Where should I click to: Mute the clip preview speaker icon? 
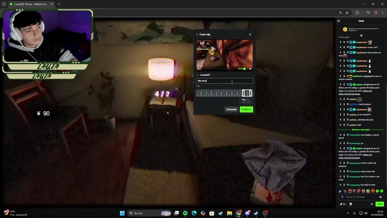250,69
